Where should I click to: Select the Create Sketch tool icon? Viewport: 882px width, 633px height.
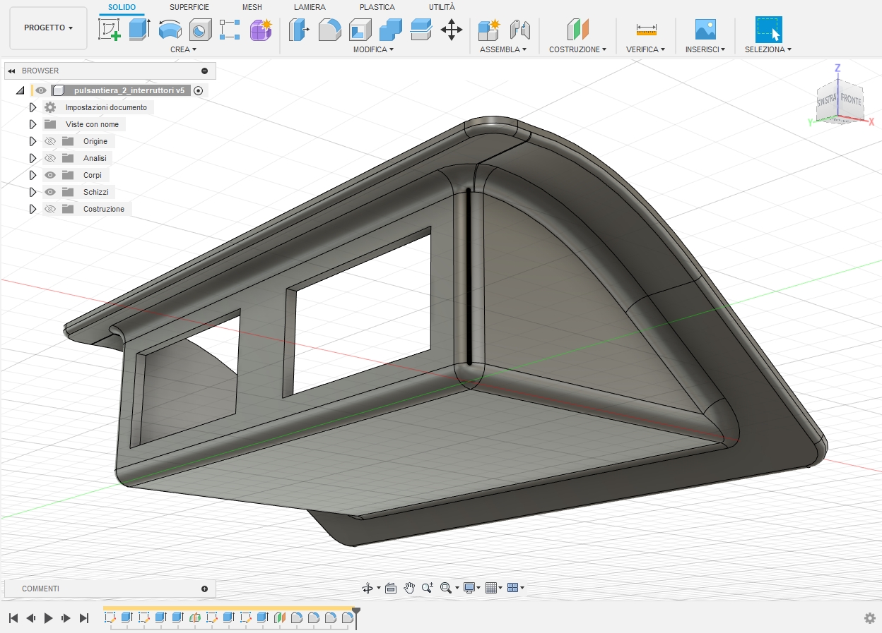coord(109,30)
